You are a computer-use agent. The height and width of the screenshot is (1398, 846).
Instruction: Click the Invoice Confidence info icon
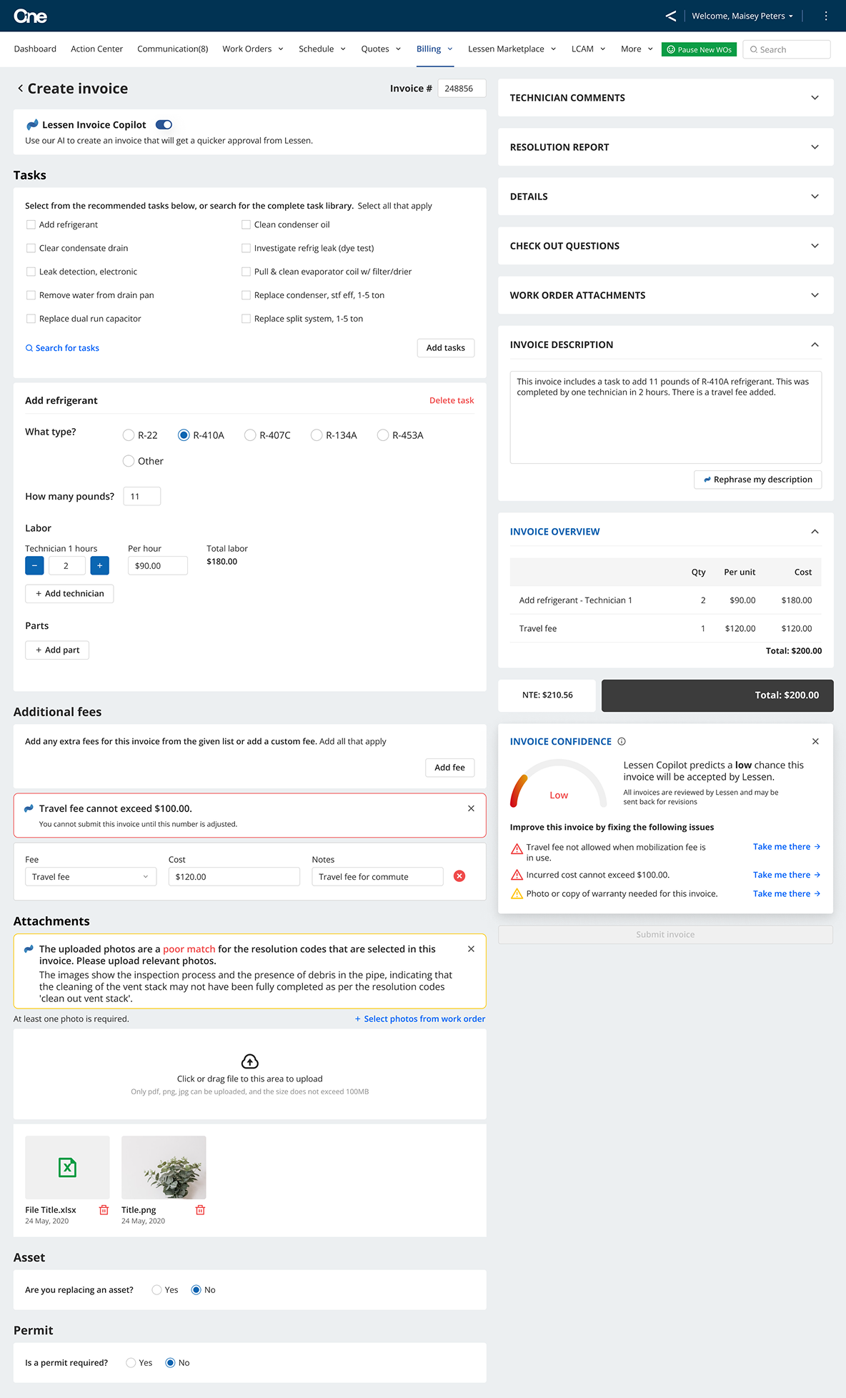pyautogui.click(x=622, y=741)
